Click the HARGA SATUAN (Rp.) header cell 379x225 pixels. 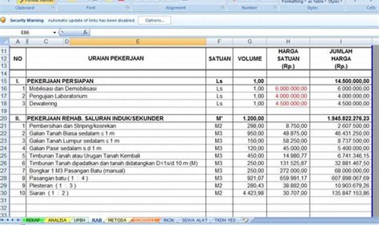[x=288, y=59]
